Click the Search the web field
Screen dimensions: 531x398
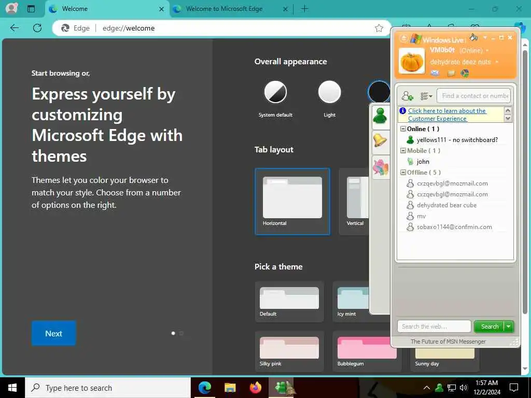[x=434, y=326]
